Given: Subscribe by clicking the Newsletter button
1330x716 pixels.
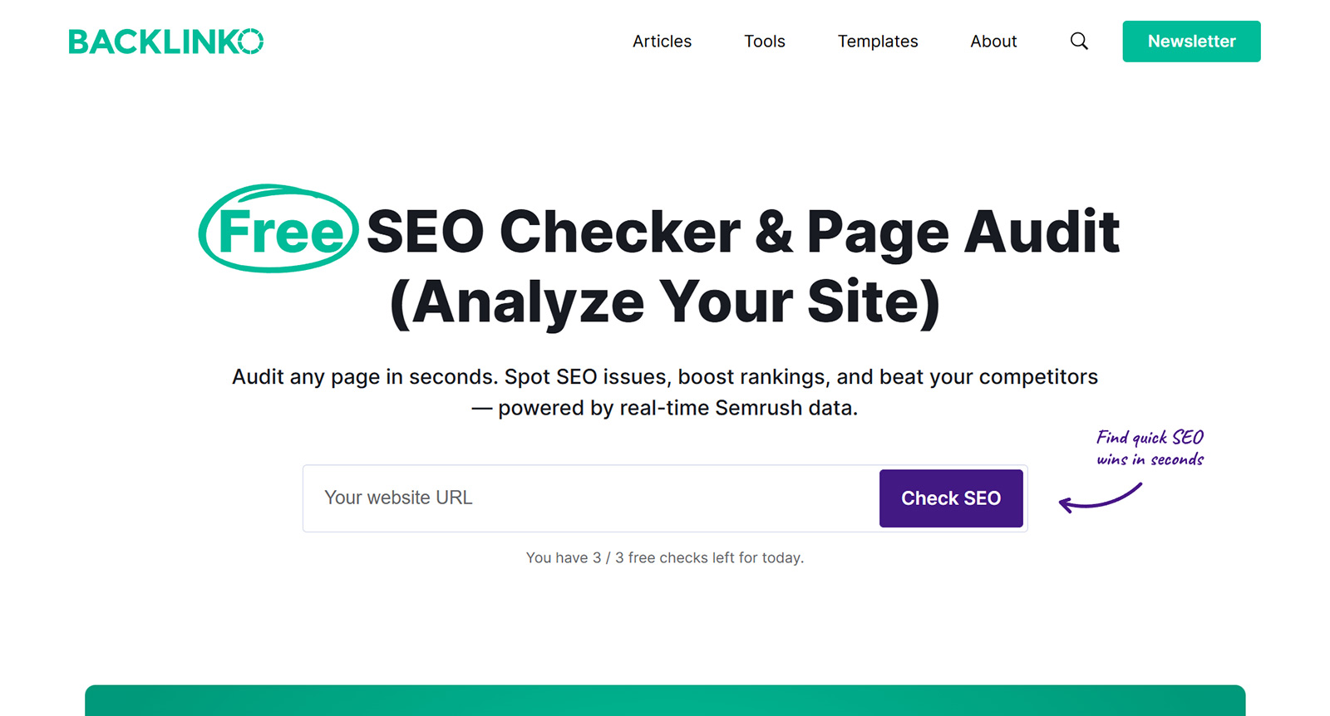Looking at the screenshot, I should 1190,41.
